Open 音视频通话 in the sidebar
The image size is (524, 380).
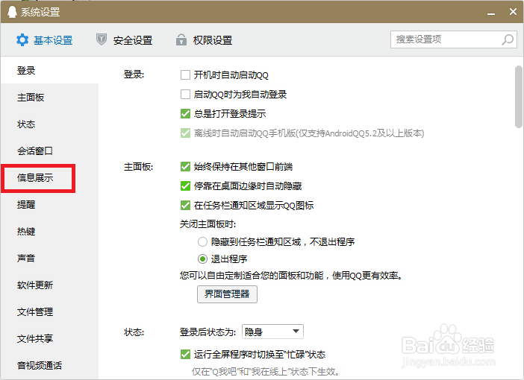[x=49, y=365]
